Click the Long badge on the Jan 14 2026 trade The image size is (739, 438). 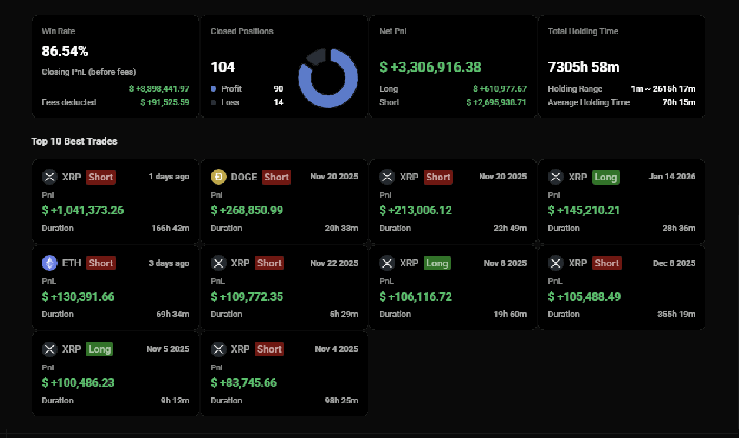tap(605, 177)
